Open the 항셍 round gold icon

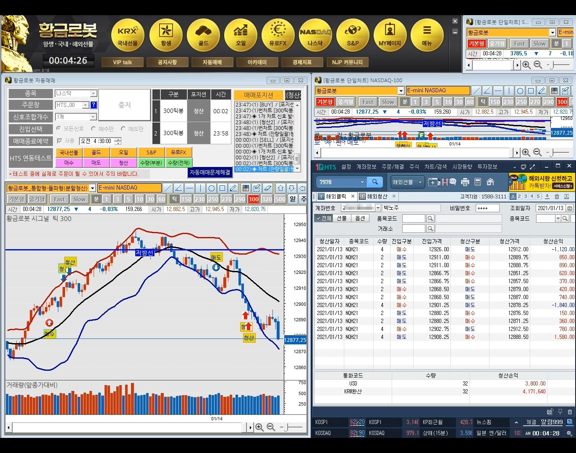click(166, 35)
